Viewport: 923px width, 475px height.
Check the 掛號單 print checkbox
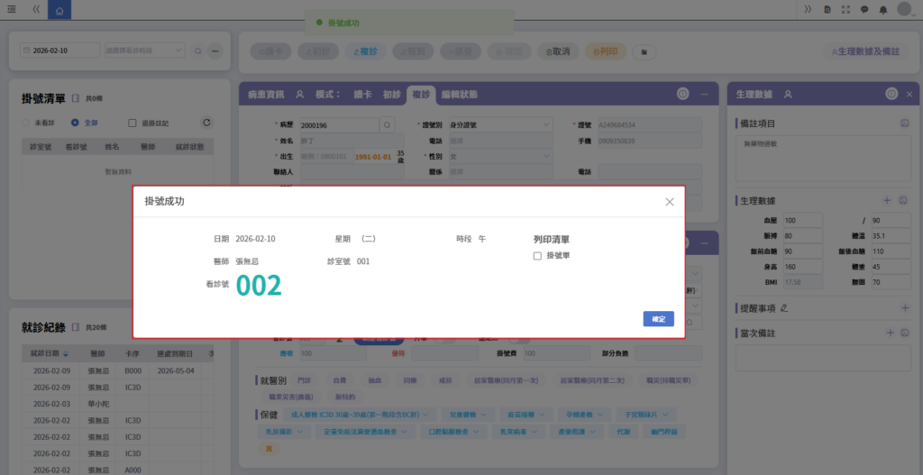tap(538, 256)
